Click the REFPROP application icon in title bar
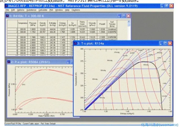 [x=7, y=5]
